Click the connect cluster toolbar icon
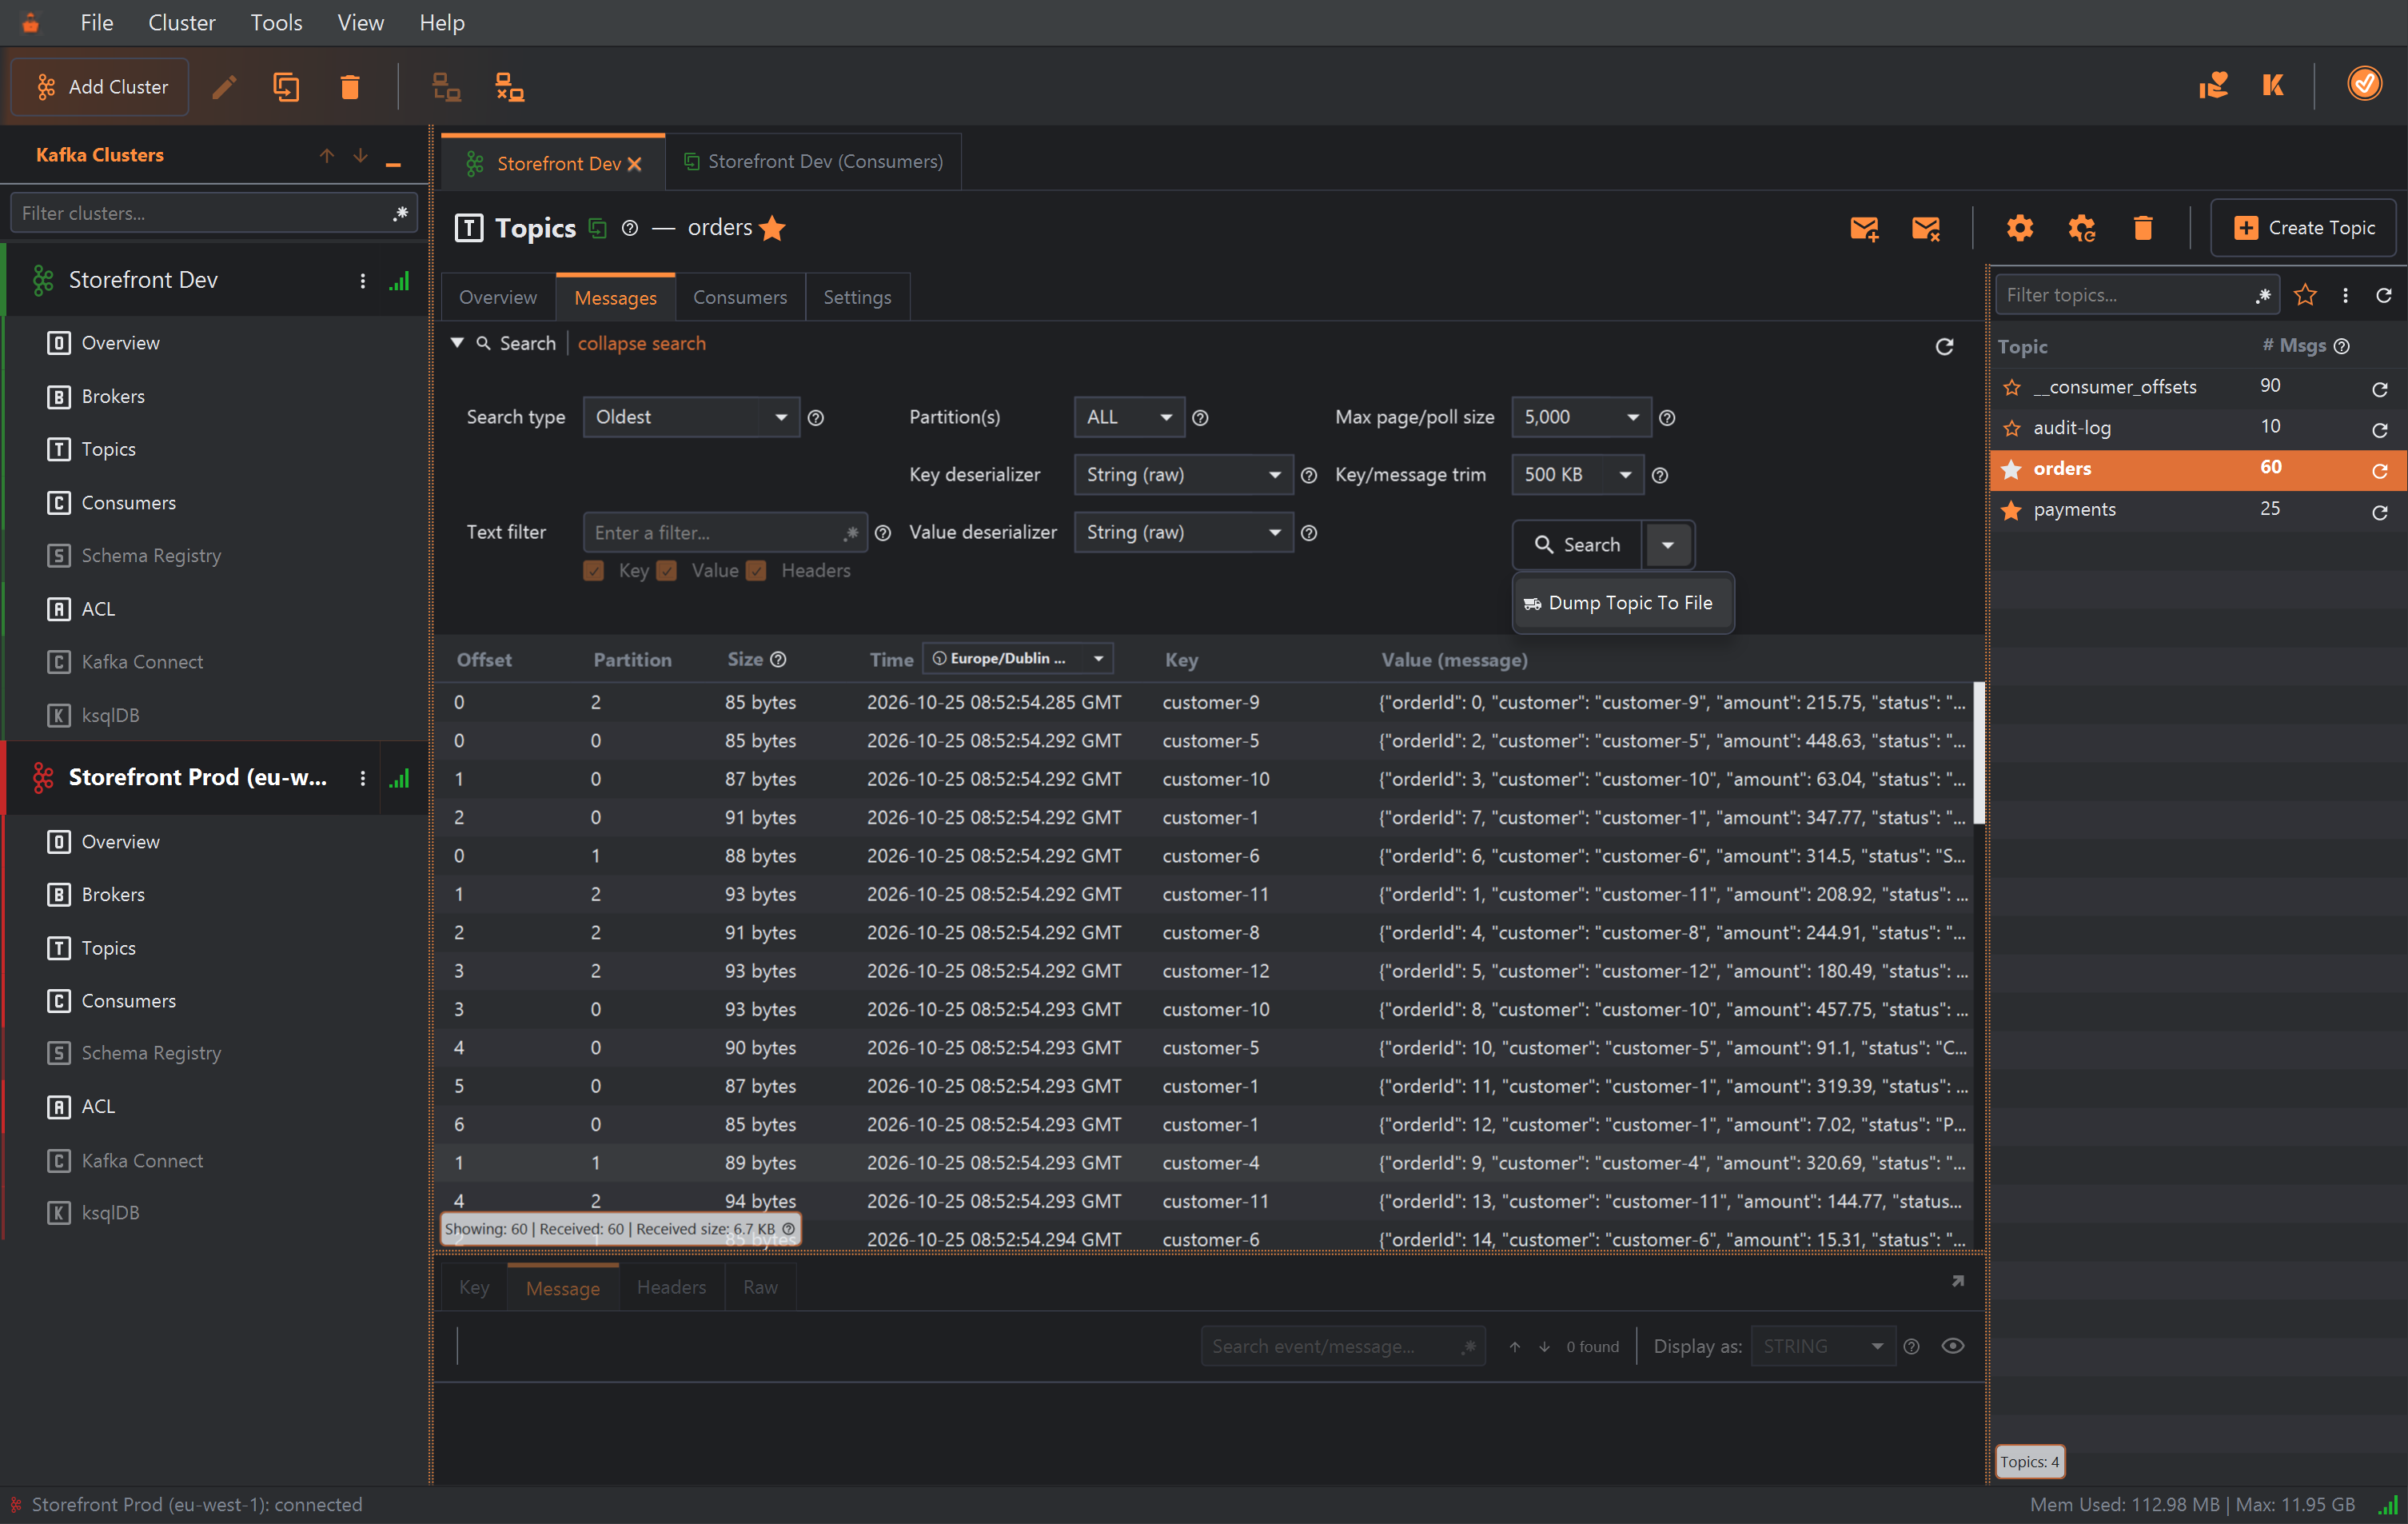The image size is (2408, 1524). [x=446, y=87]
